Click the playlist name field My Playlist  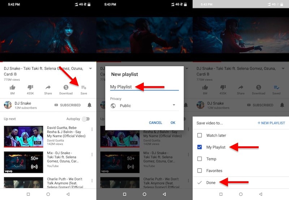point(144,87)
